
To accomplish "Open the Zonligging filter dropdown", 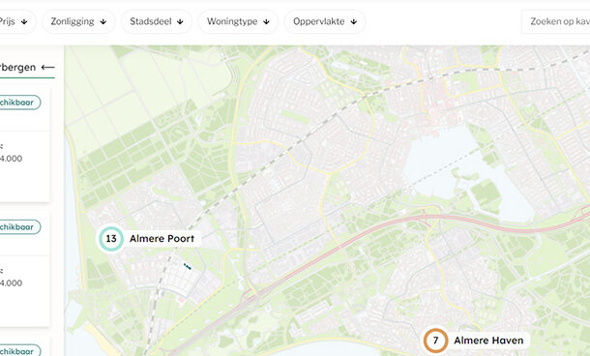I will click(78, 21).
